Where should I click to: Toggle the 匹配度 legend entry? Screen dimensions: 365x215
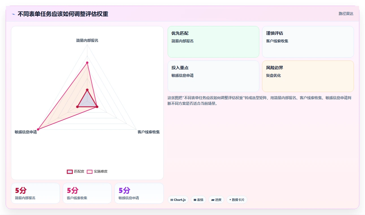click(75, 171)
